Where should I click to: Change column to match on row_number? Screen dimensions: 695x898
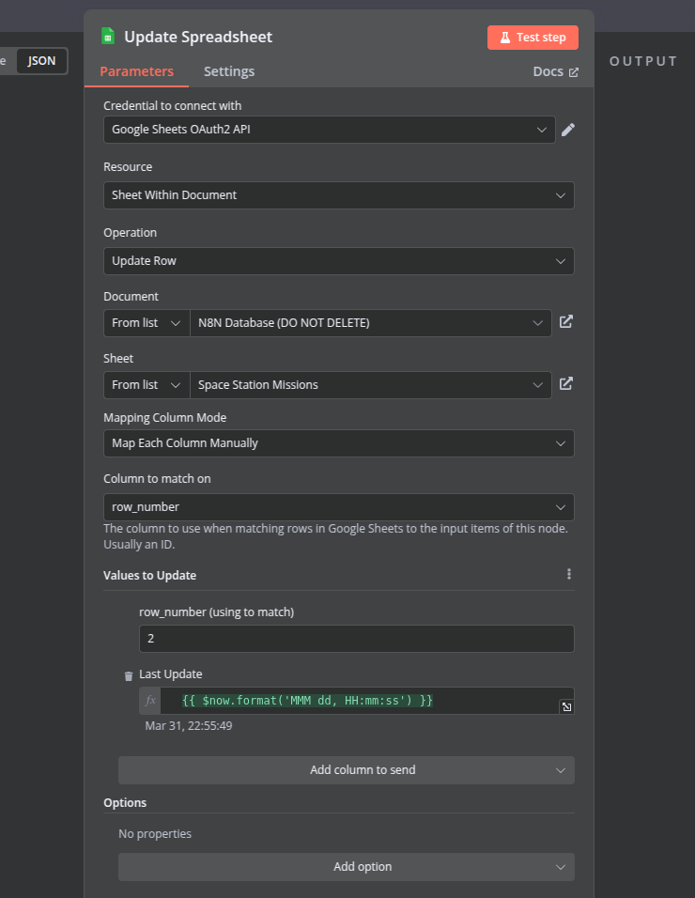tap(338, 507)
